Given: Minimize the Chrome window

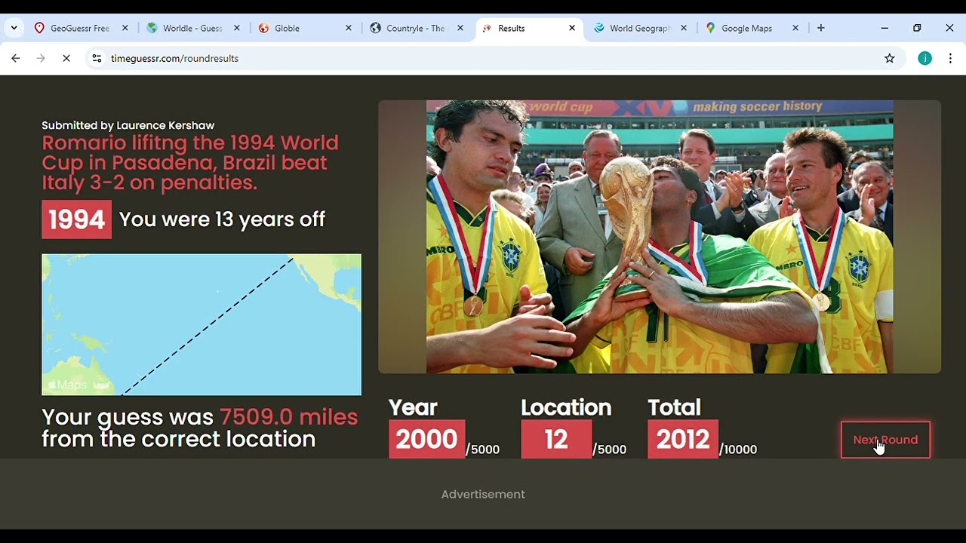Looking at the screenshot, I should pyautogui.click(x=884, y=28).
